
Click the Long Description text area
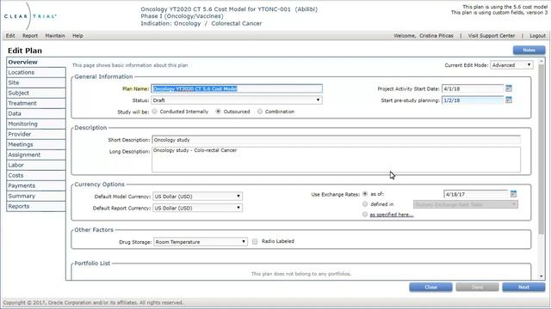pyautogui.click(x=337, y=160)
